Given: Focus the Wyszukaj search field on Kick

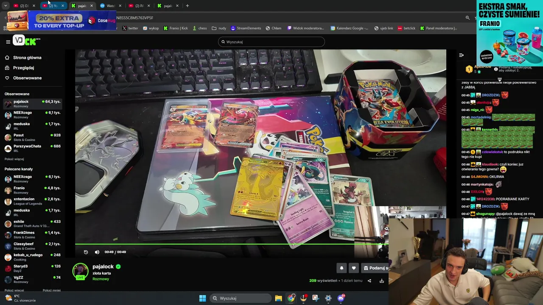Looking at the screenshot, I should click(271, 42).
